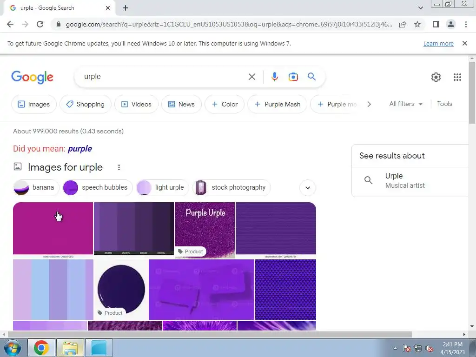
Task: Select the light urple image chip
Action: pos(162,188)
